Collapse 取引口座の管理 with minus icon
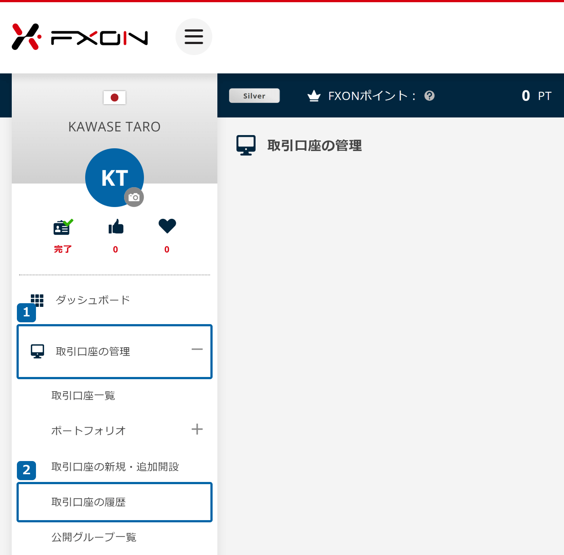564x555 pixels. (197, 349)
